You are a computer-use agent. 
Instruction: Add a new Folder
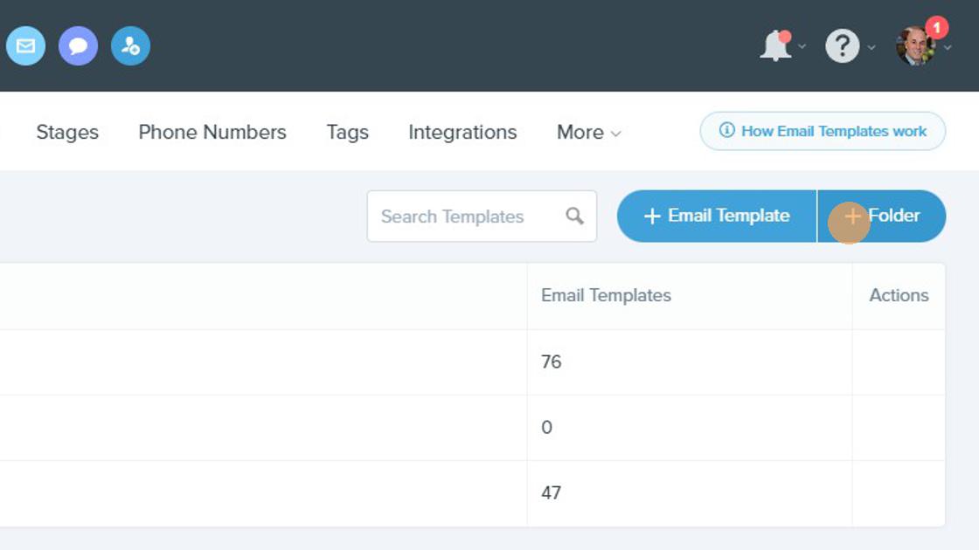point(882,216)
